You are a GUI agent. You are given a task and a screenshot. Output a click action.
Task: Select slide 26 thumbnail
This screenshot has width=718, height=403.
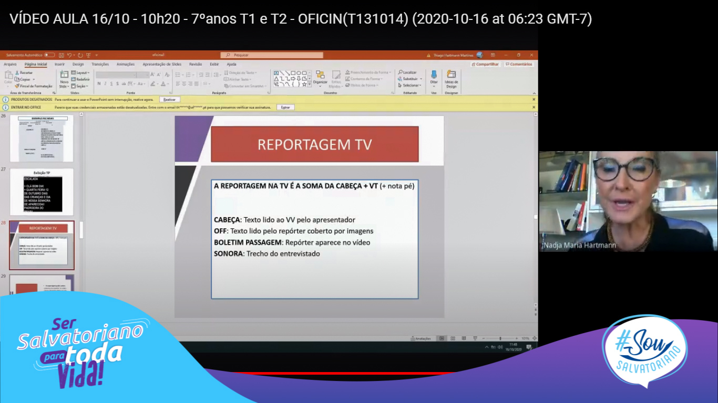click(x=42, y=139)
